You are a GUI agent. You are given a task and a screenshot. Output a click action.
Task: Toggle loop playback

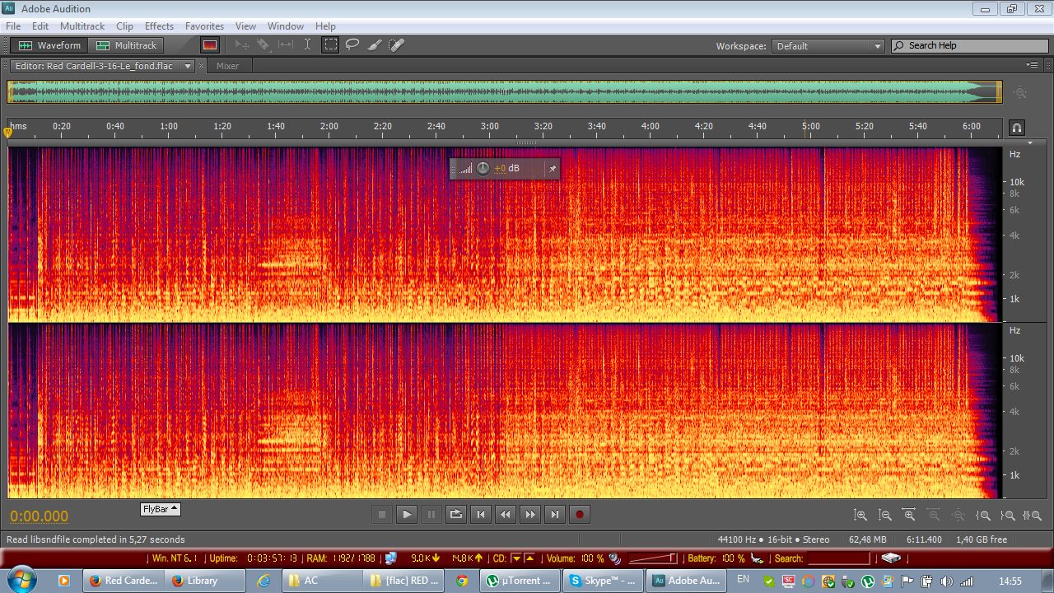click(456, 515)
